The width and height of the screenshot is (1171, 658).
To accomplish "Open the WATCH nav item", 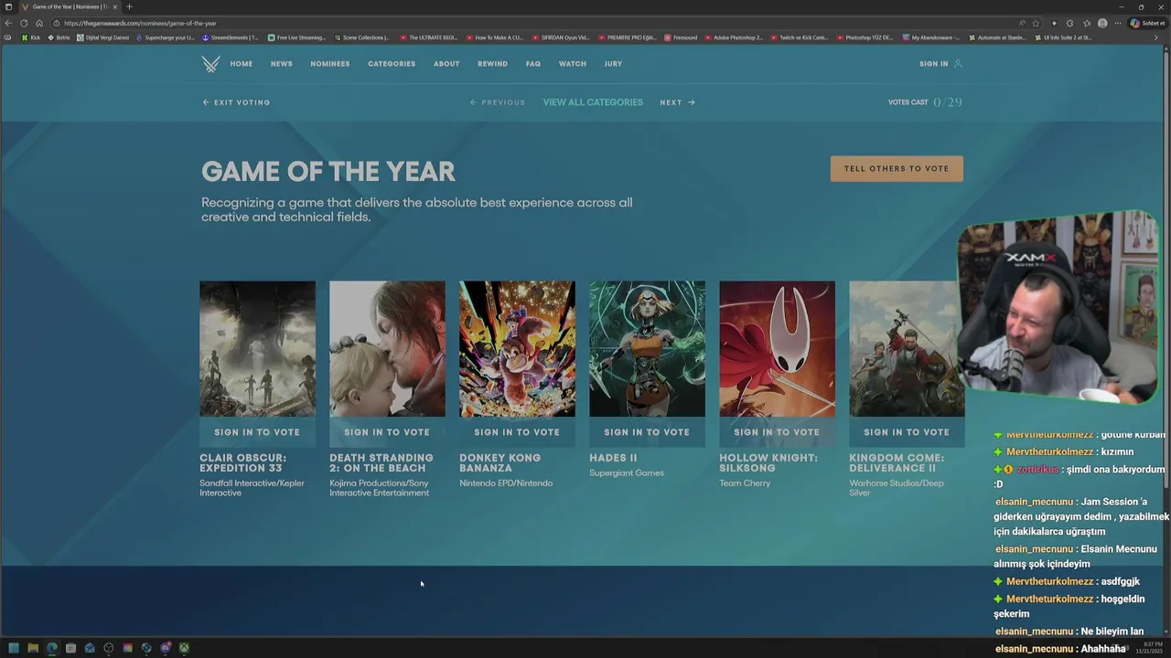I will click(573, 64).
